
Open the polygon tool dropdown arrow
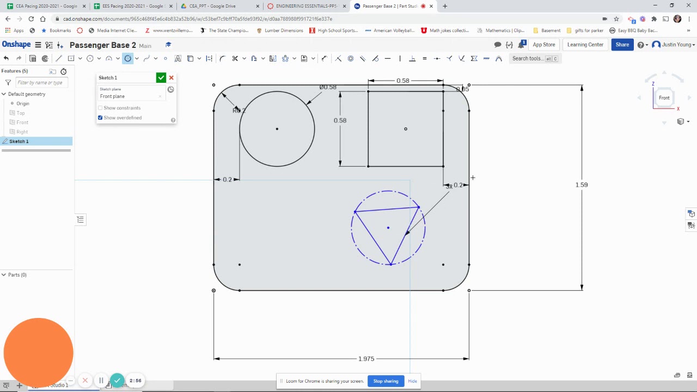(x=137, y=58)
